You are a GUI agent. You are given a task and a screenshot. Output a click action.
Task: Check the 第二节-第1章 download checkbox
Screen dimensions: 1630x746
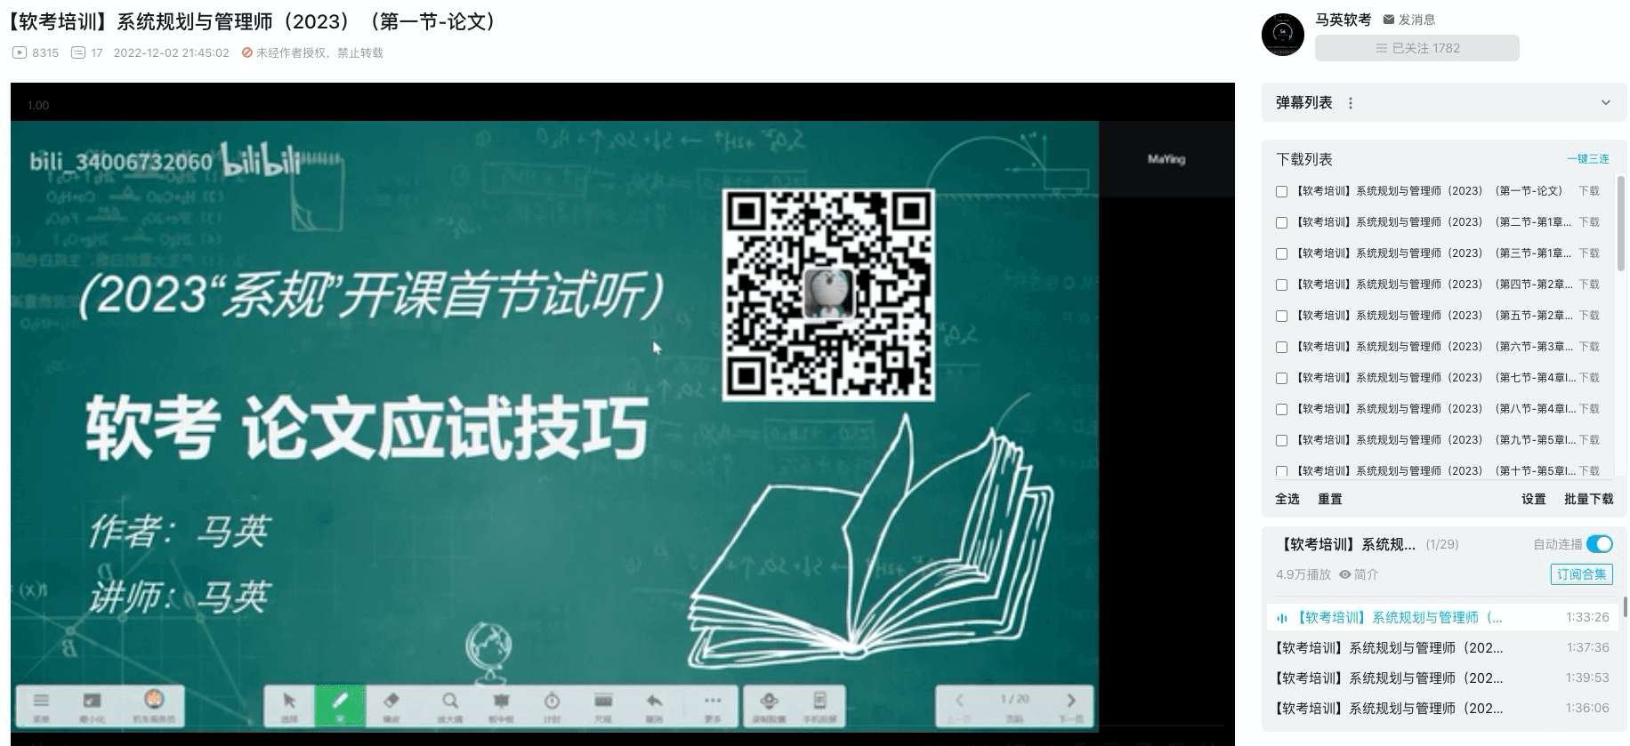coord(1281,222)
